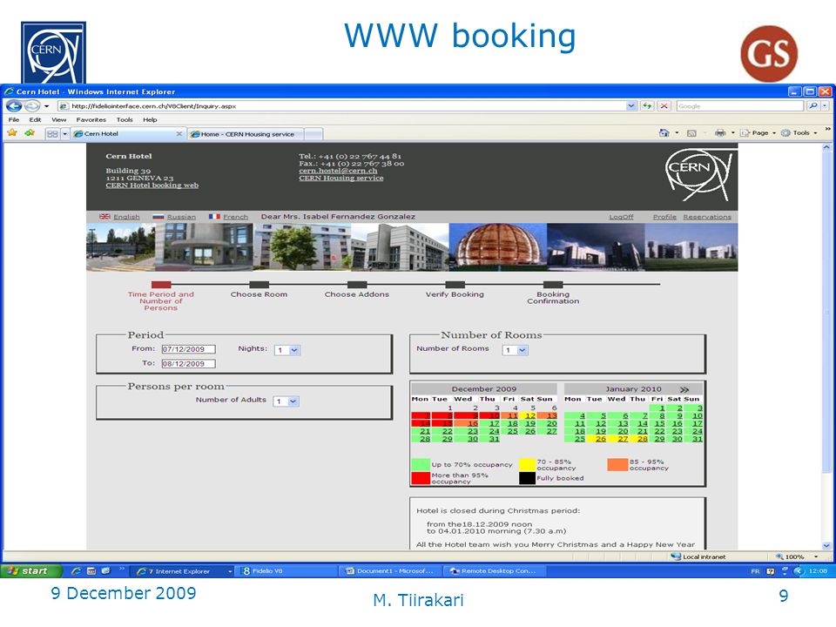Click the URL address bar

pos(341,105)
